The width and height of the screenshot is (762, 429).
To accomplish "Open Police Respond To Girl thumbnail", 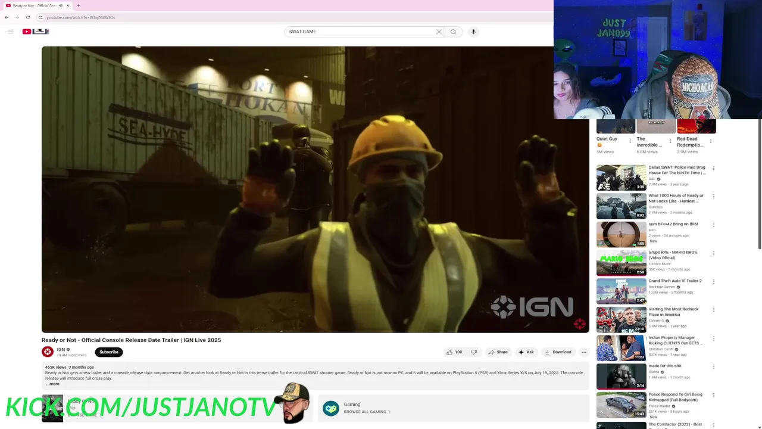I will pyautogui.click(x=621, y=405).
